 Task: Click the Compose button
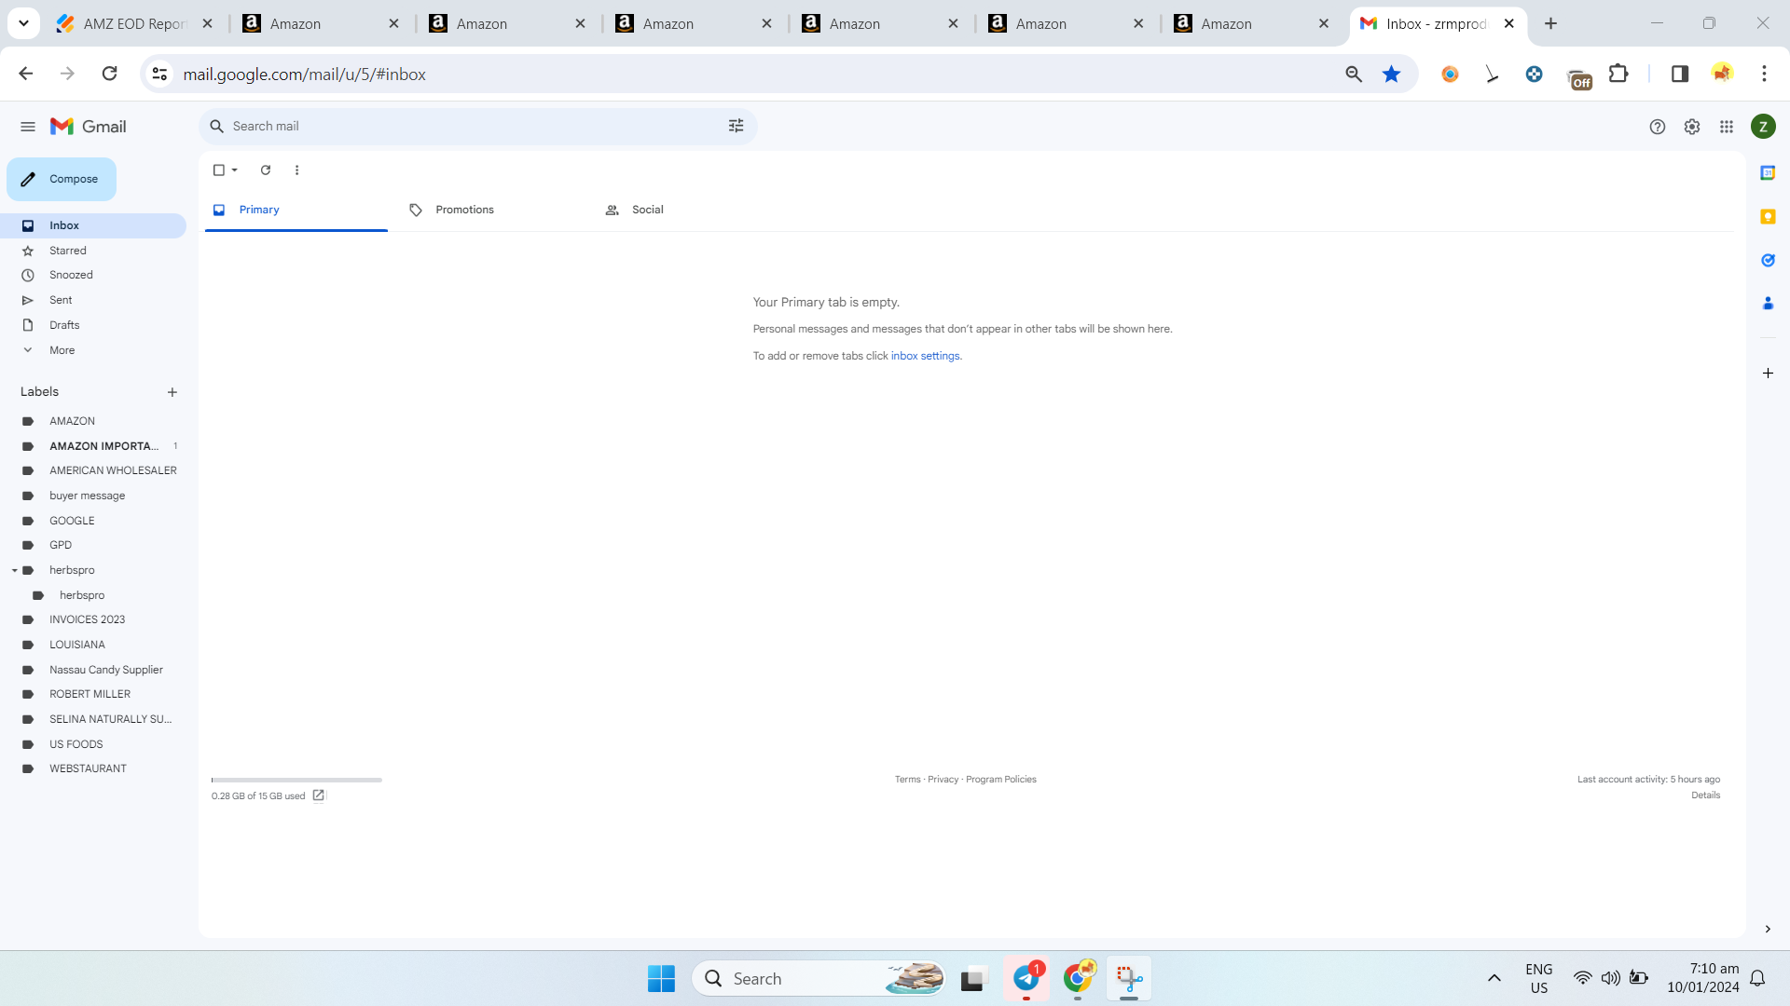pos(62,179)
